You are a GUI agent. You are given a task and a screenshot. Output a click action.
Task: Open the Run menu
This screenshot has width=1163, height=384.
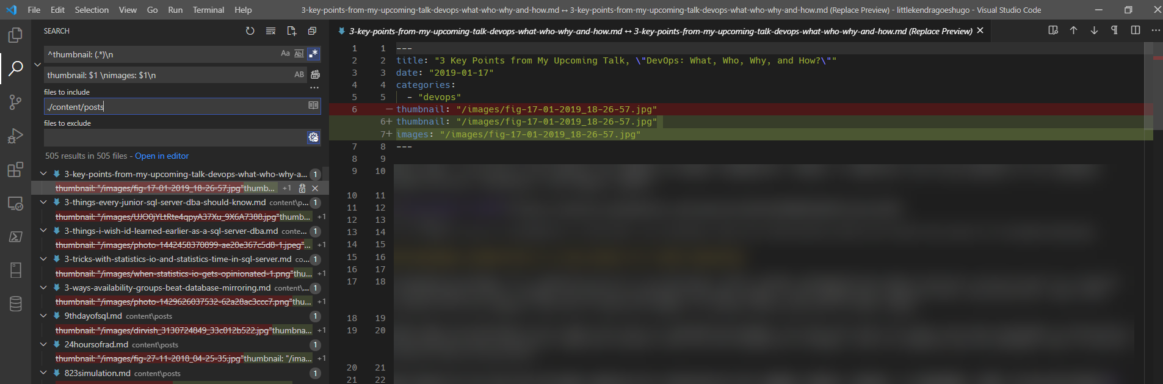click(175, 10)
